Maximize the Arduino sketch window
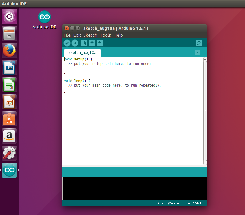Image resolution: width=245 pixels, height=215 pixels. pyautogui.click(x=78, y=28)
